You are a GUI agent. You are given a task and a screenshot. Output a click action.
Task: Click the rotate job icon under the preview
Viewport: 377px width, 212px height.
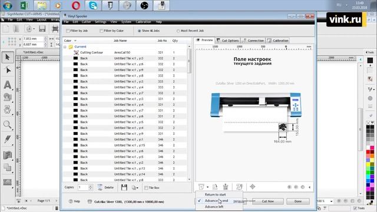(x=214, y=187)
